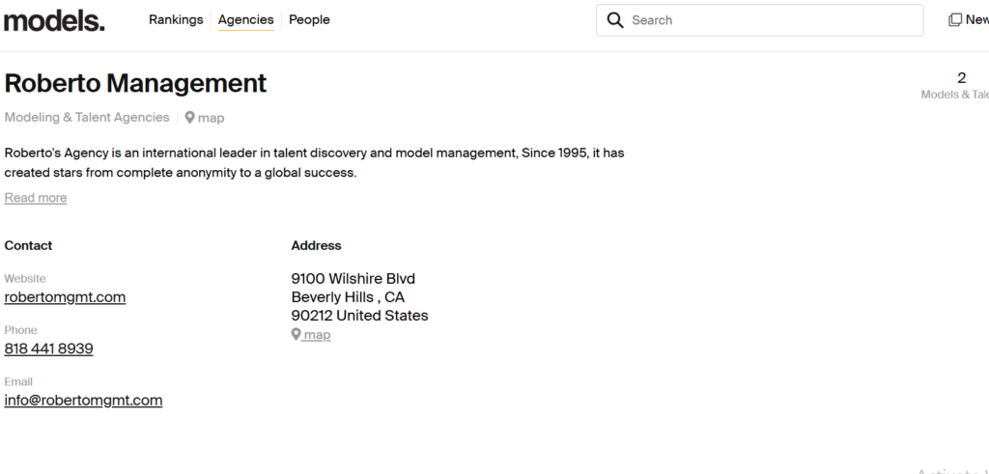The width and height of the screenshot is (989, 474).
Task: Expand description with Read more
Action: point(36,198)
